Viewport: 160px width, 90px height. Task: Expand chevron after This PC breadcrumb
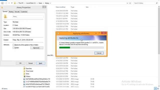(25, 3)
